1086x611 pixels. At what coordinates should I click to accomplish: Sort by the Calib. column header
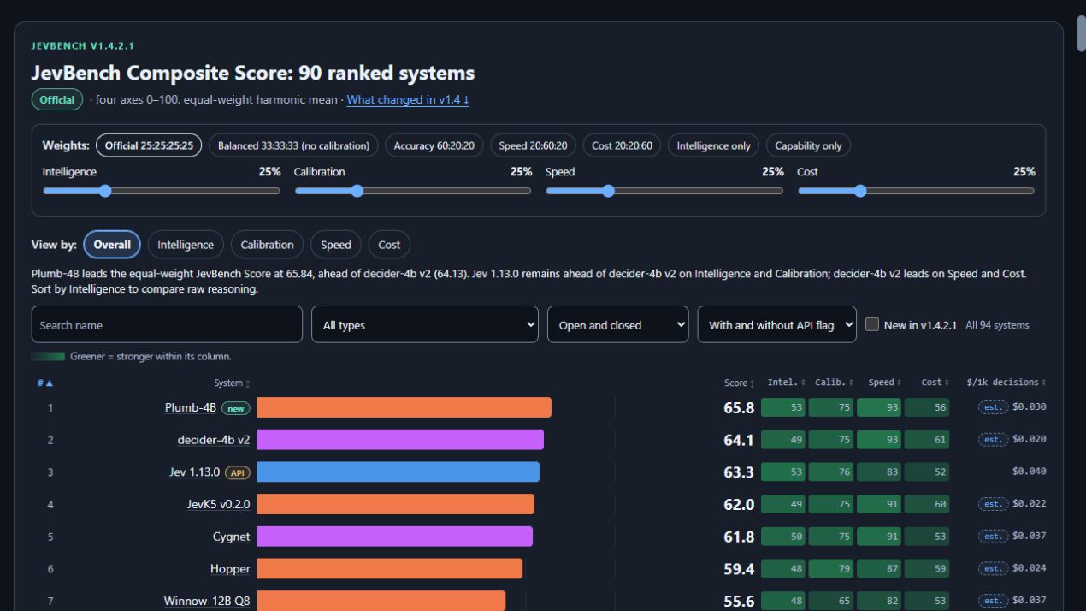tap(834, 382)
